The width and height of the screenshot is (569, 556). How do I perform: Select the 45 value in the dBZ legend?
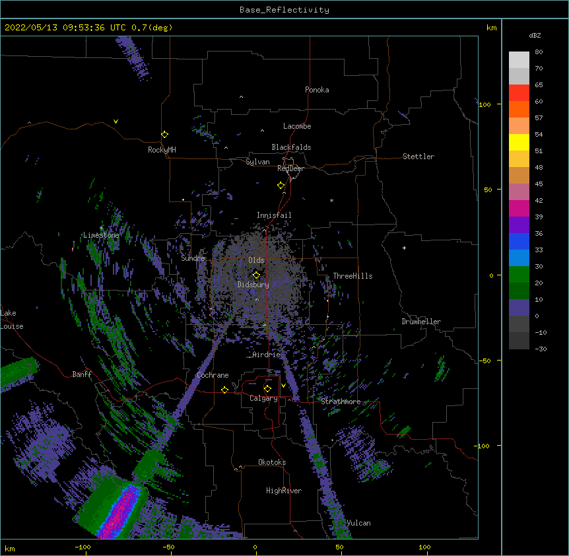point(539,184)
